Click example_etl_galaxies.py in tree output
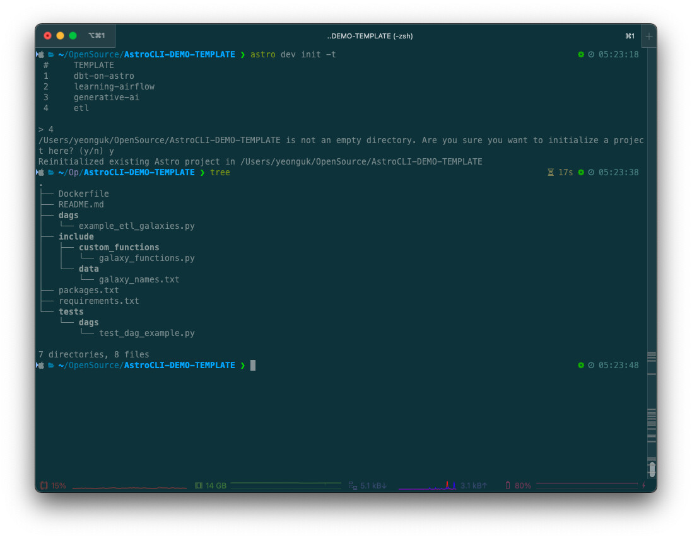 pos(137,226)
